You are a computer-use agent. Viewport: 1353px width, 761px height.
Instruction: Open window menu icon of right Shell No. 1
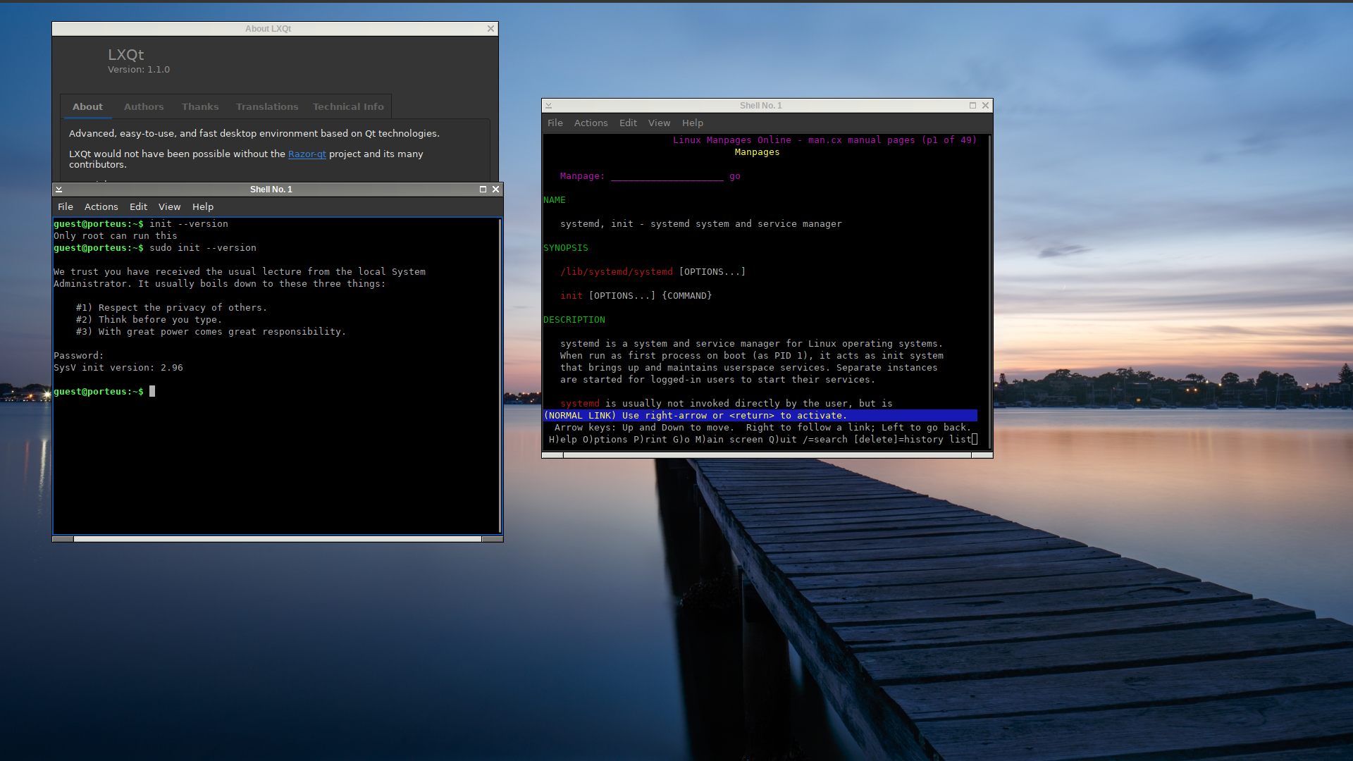point(548,106)
